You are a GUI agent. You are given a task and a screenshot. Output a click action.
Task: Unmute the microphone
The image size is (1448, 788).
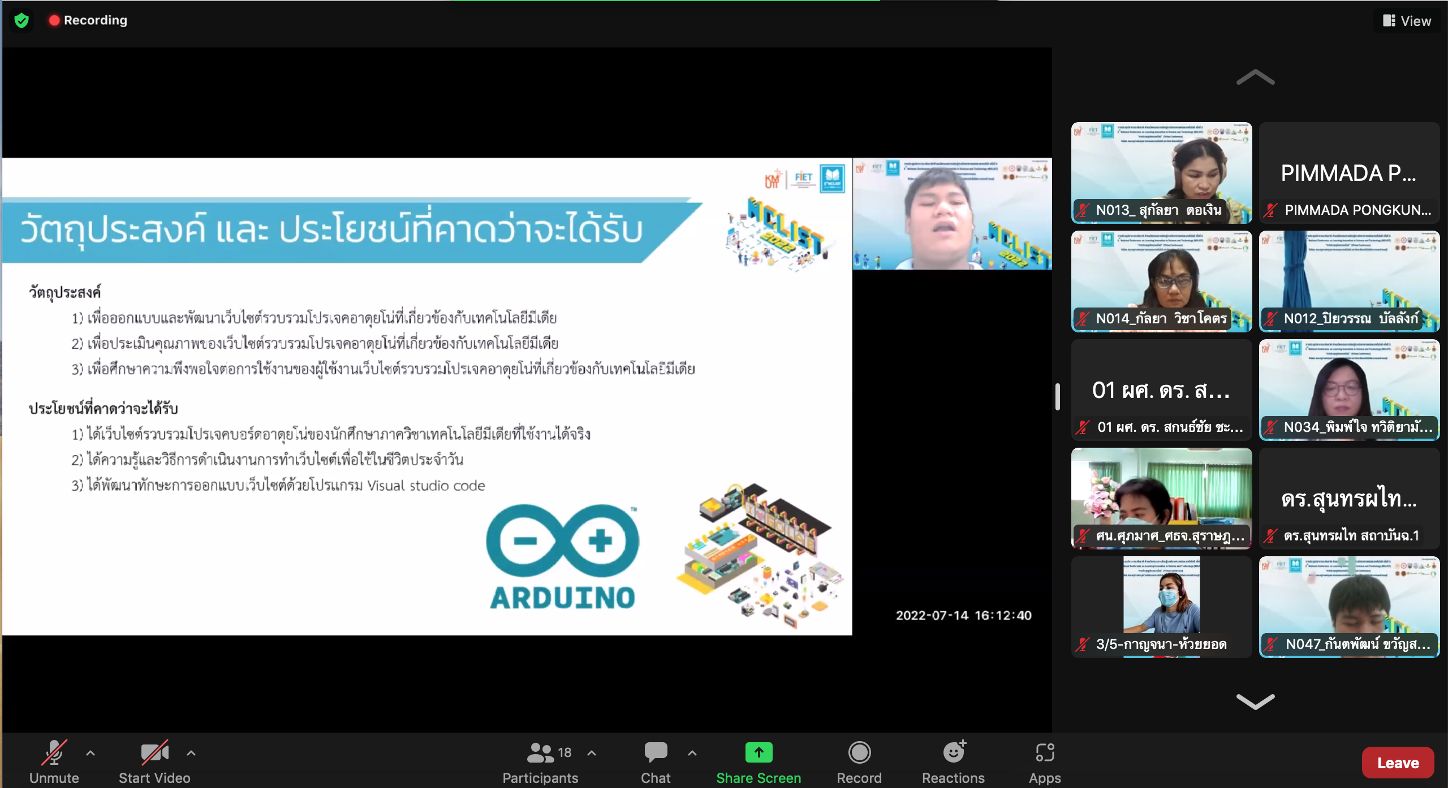(54, 752)
